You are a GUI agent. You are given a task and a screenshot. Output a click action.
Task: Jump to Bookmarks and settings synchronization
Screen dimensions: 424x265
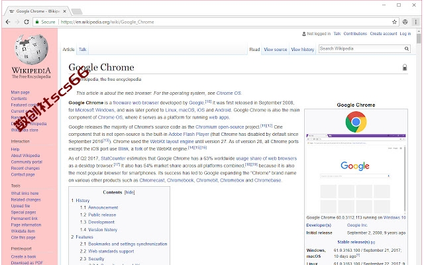(x=128, y=244)
